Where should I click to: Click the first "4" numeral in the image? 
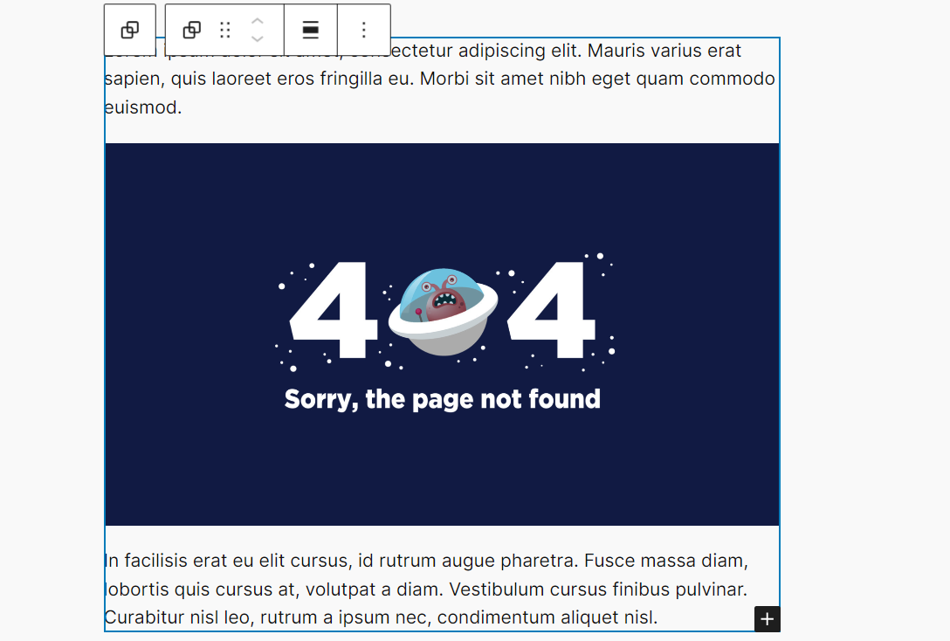pos(334,310)
